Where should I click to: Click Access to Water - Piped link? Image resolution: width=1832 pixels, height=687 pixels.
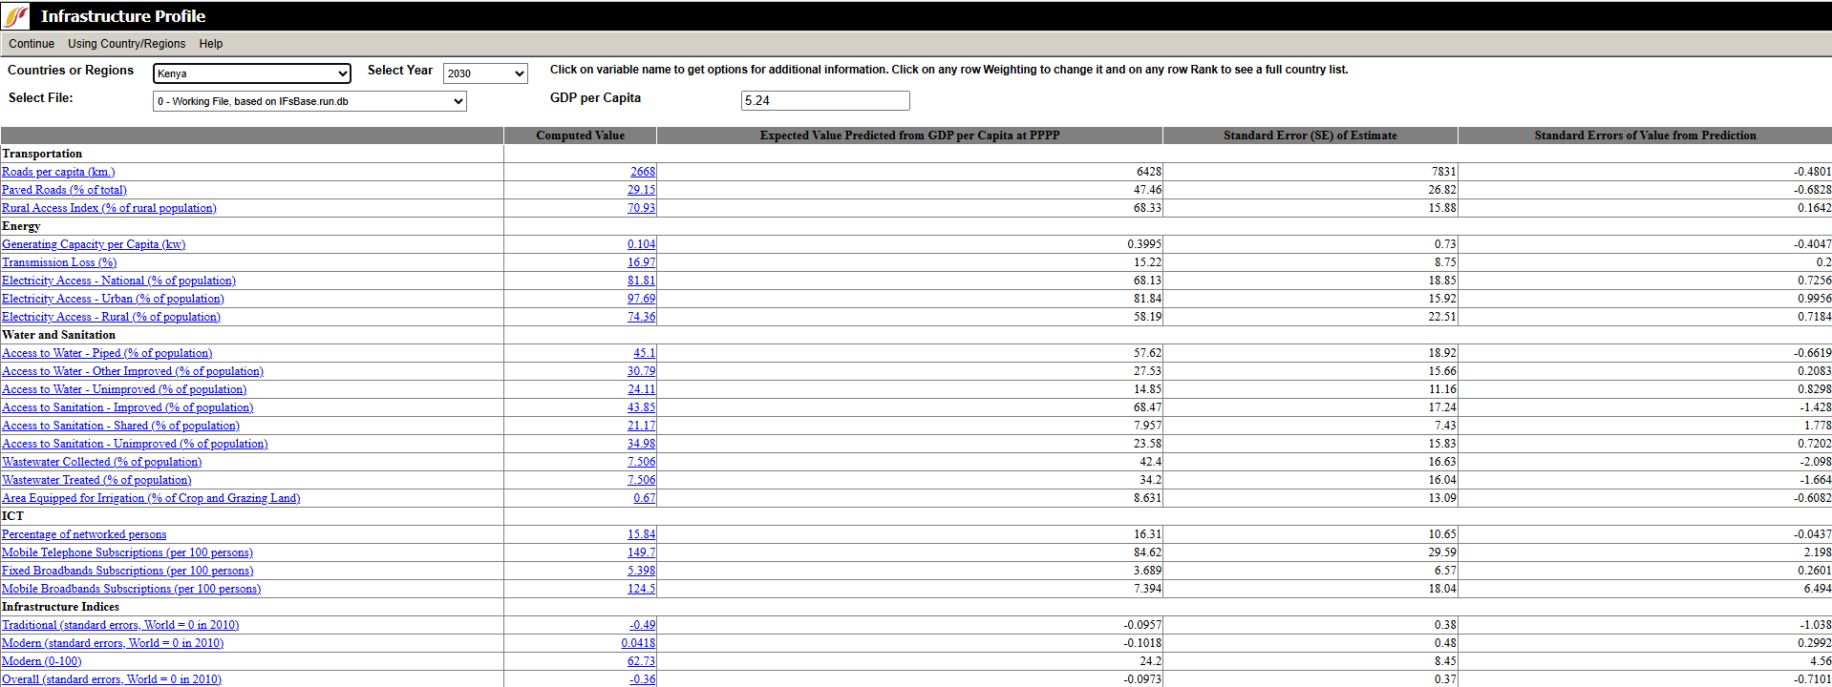107,353
